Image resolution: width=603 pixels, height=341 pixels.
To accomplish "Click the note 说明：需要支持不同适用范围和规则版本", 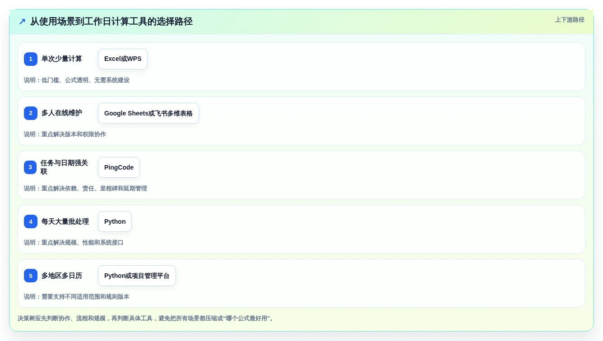I will click(x=77, y=297).
